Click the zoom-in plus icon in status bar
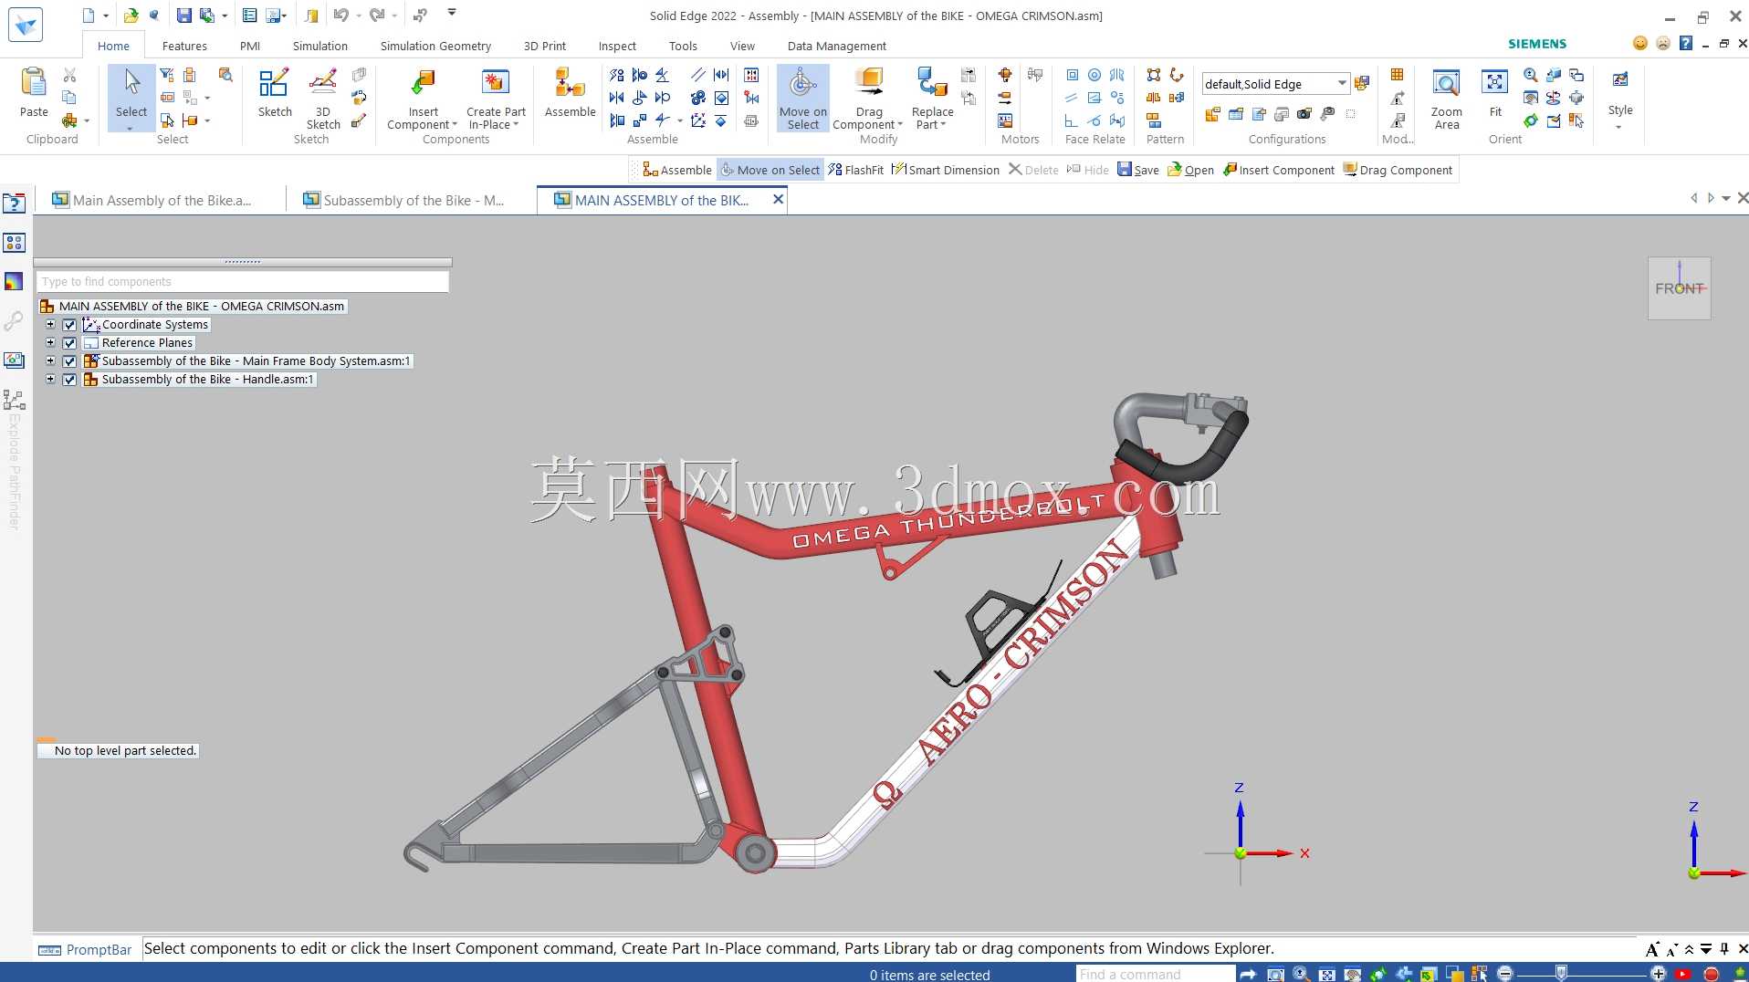 [x=1659, y=974]
